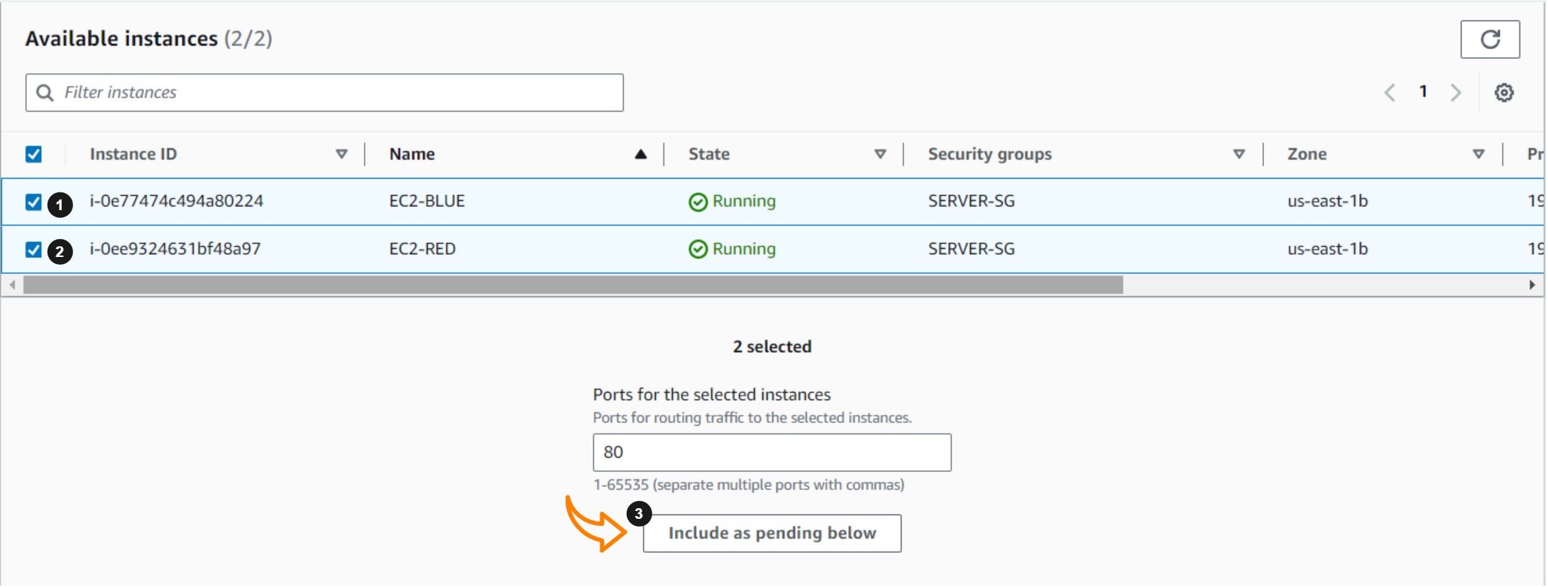1548x587 pixels.
Task: Click the search magnifier icon in filter
Action: click(45, 93)
